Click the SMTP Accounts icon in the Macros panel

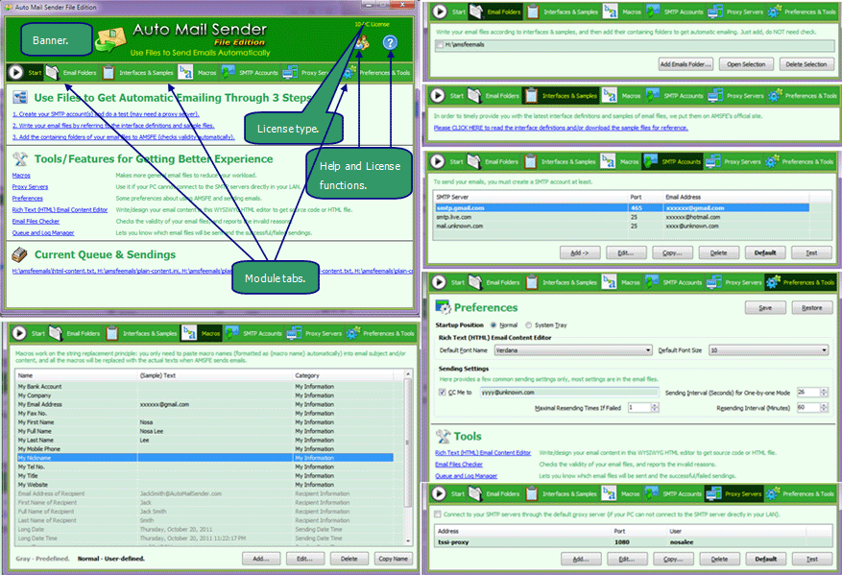pos(232,333)
